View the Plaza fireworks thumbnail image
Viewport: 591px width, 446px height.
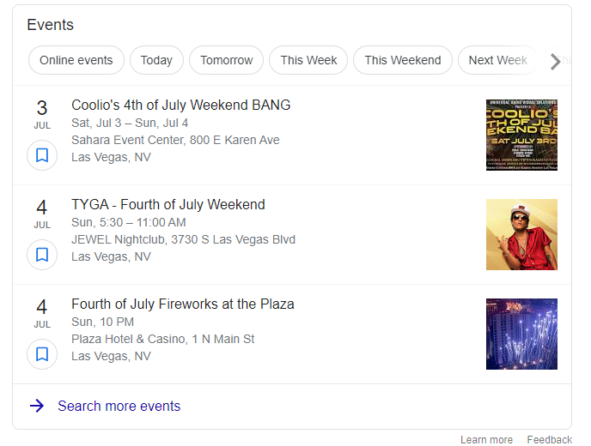pos(521,334)
